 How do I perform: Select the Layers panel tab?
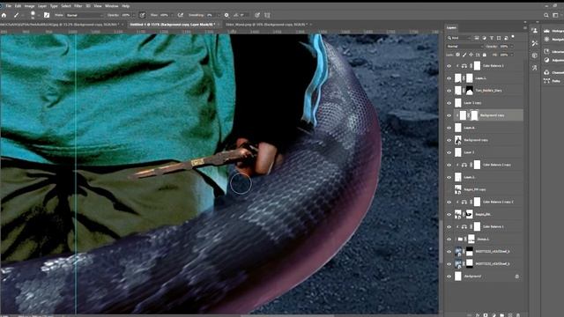(451, 27)
